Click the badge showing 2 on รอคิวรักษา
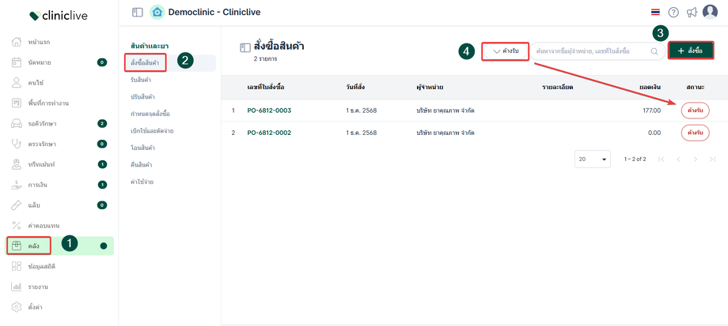 [102, 124]
